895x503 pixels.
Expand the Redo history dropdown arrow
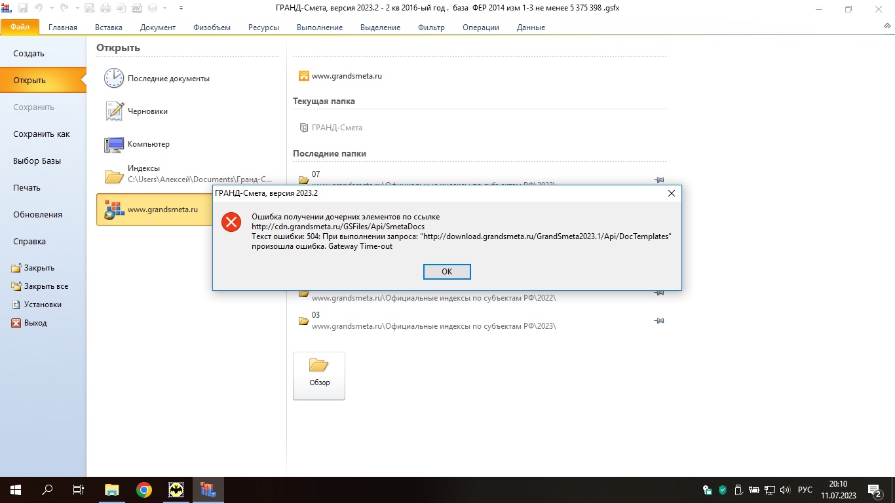coord(77,9)
